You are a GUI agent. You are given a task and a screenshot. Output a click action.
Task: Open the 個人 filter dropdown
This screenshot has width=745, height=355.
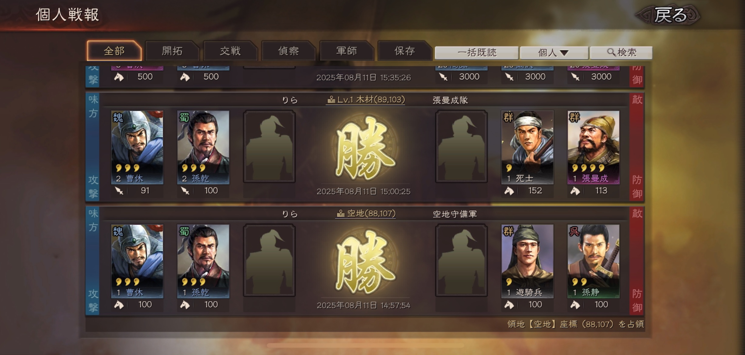pyautogui.click(x=554, y=53)
